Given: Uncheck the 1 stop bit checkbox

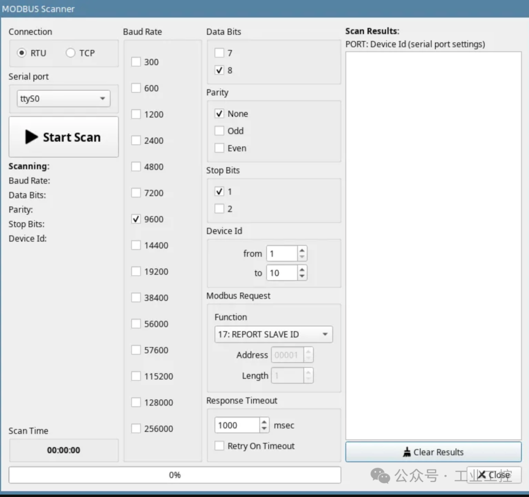Looking at the screenshot, I should click(x=219, y=192).
